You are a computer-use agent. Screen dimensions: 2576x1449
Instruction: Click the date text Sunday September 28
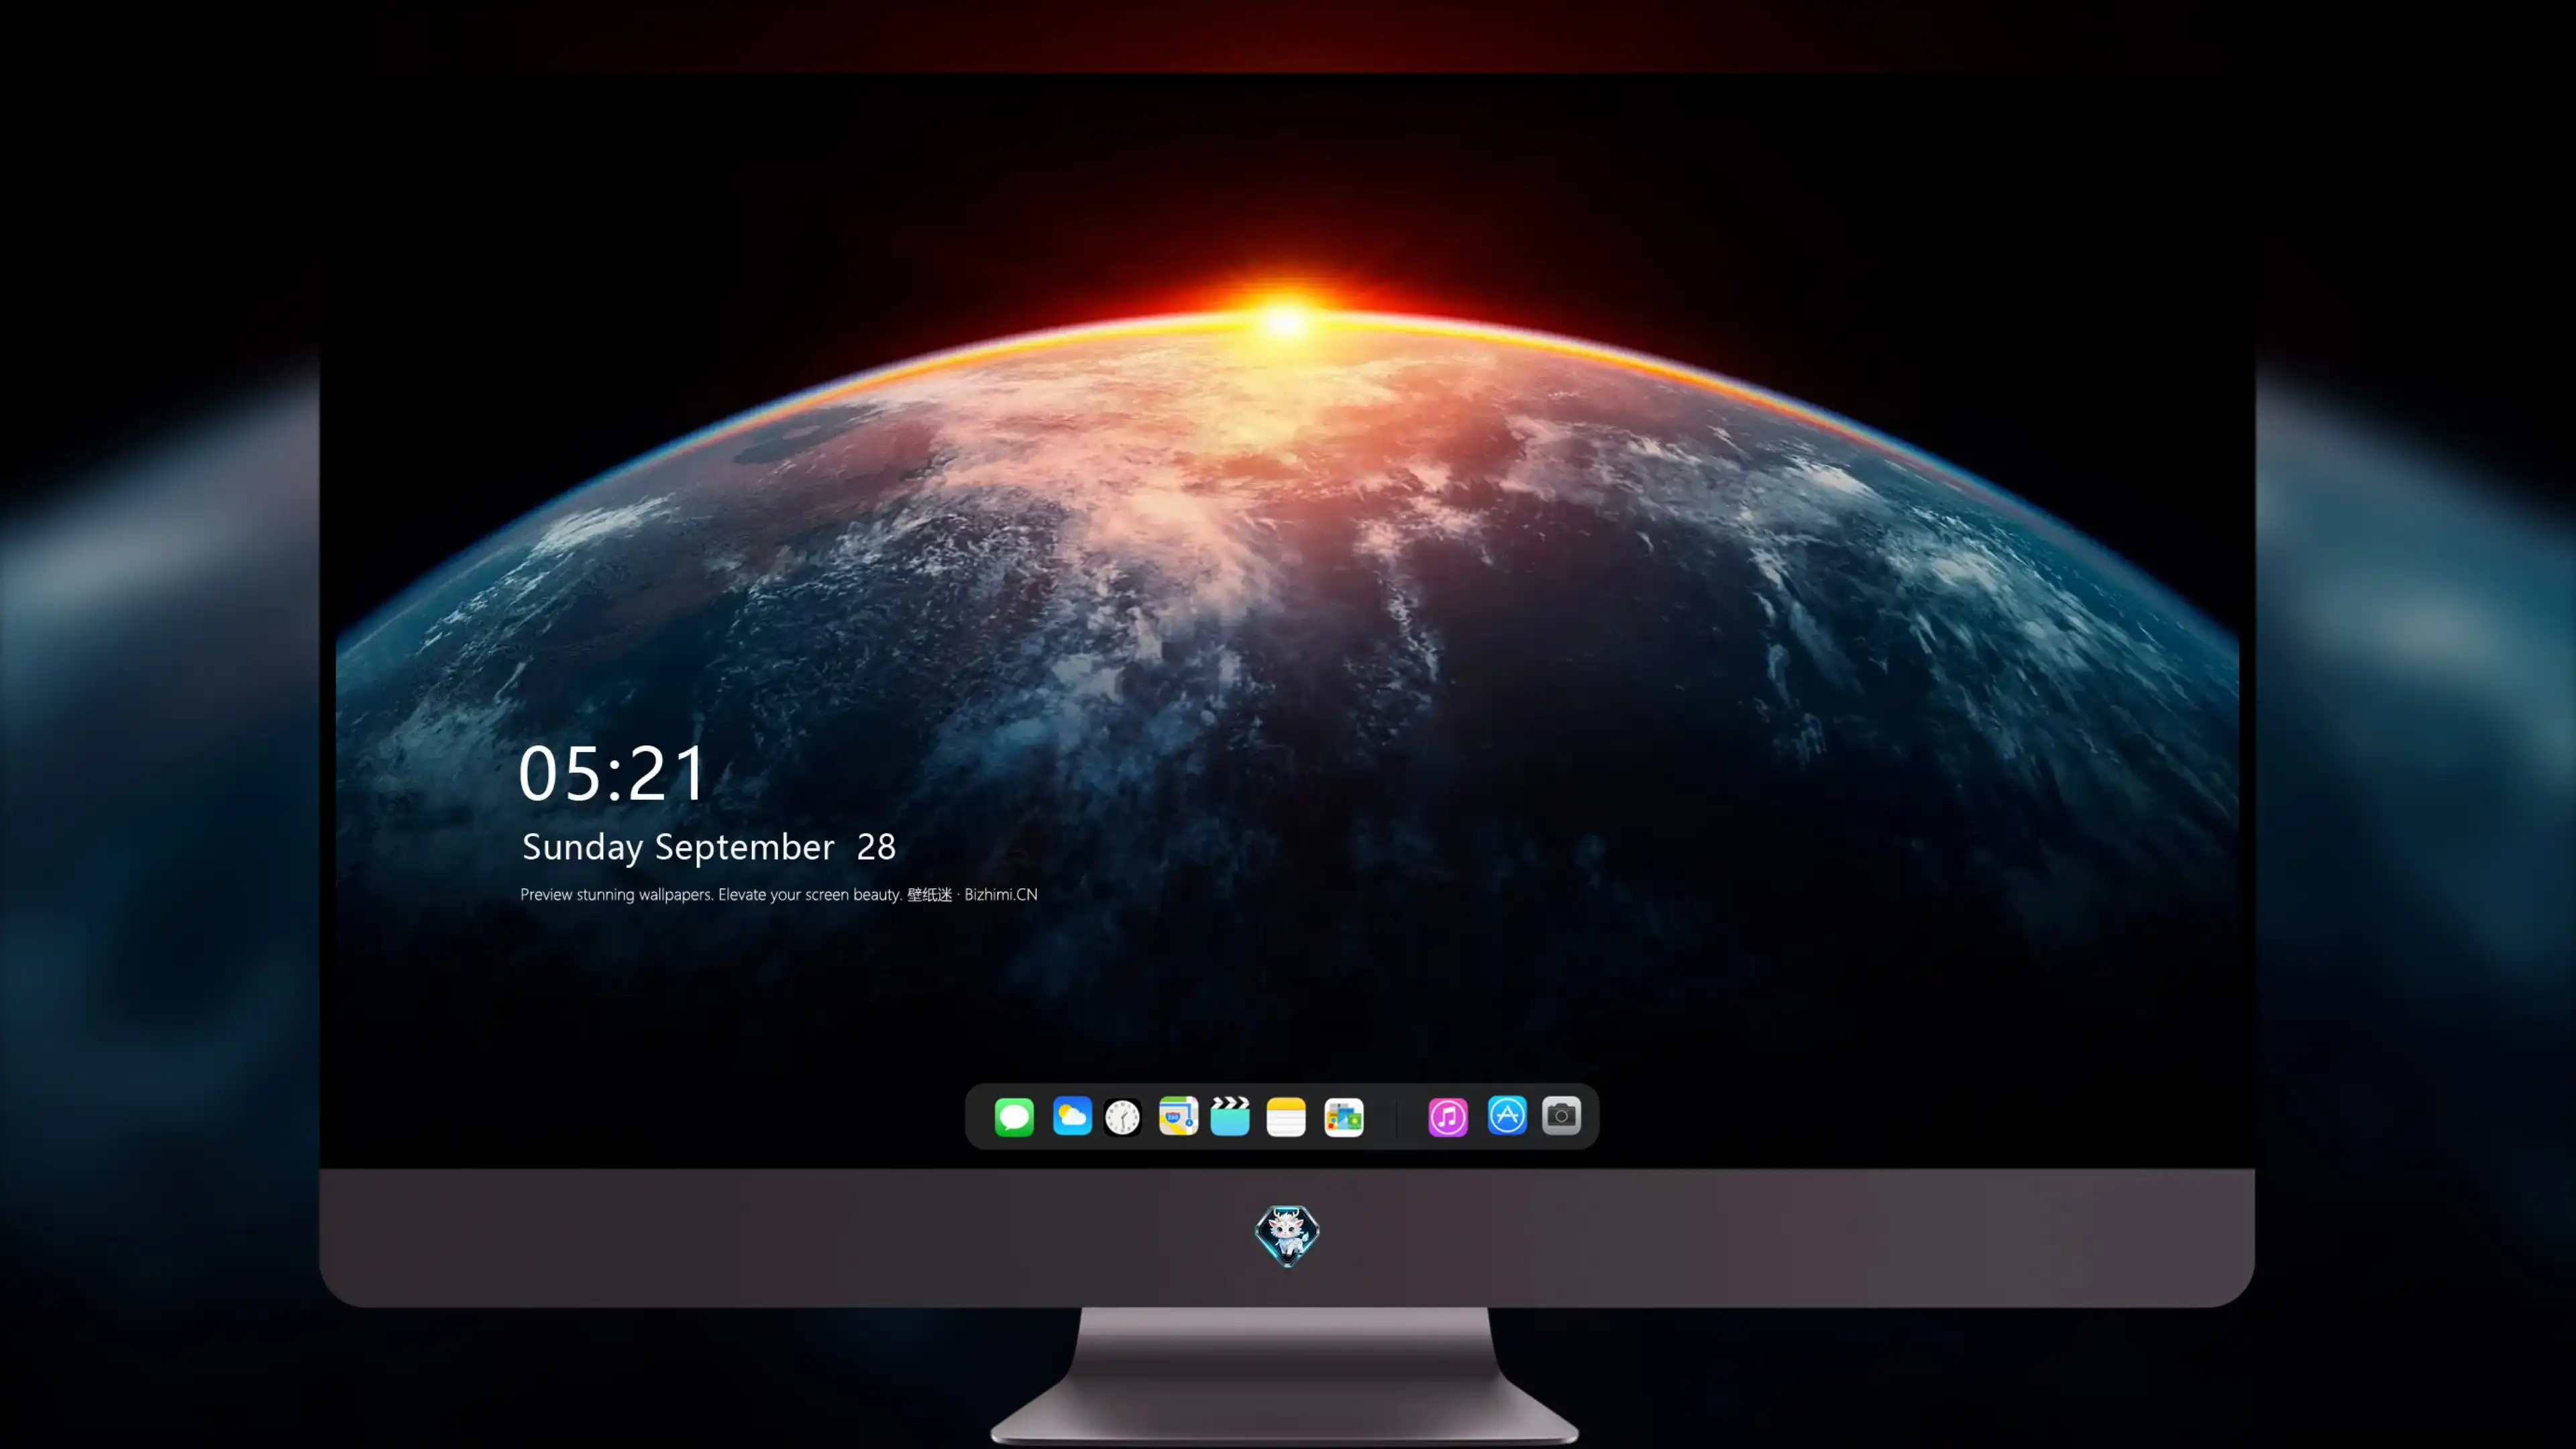[709, 847]
